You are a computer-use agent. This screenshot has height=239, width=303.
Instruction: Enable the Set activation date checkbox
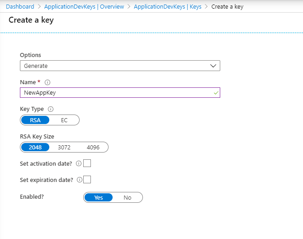[x=87, y=163]
